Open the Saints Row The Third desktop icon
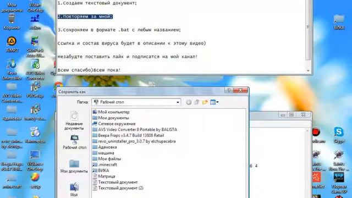This screenshot has width=352, height=198. [x=339, y=161]
